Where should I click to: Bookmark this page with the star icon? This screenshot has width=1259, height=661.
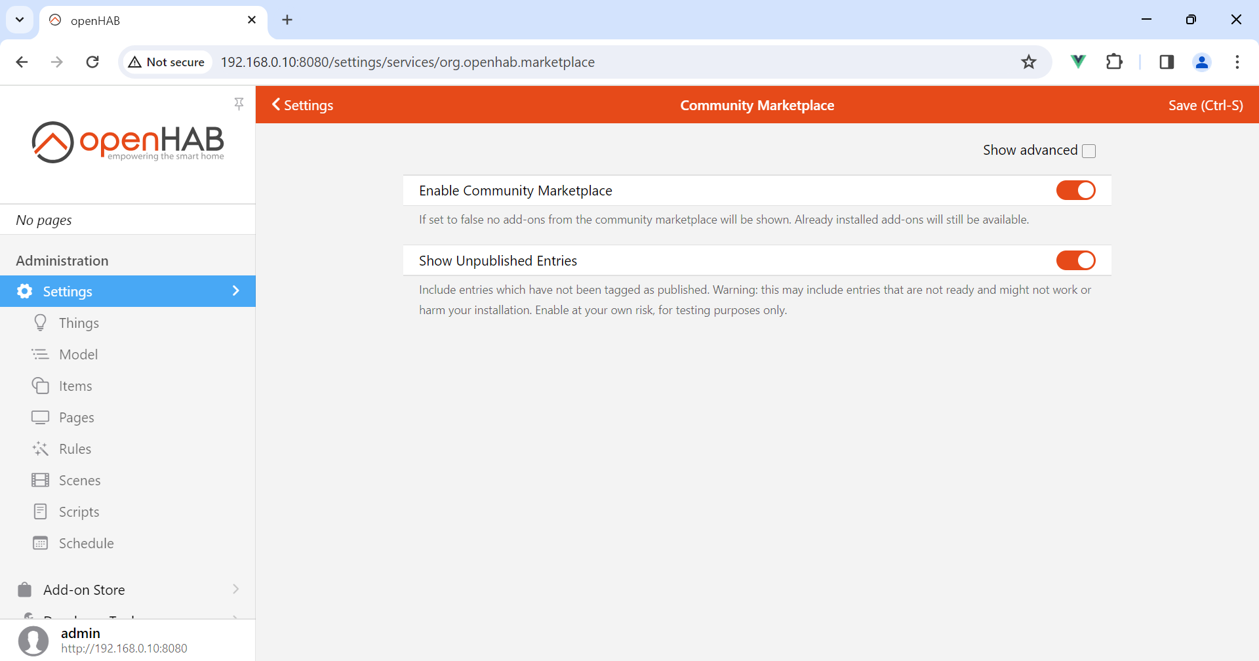[1029, 62]
